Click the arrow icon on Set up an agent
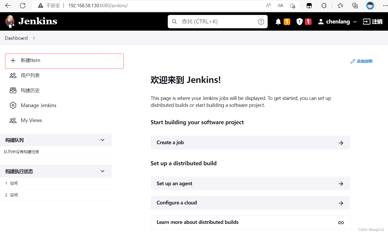Viewport: 388px width, 234px height. pos(341,184)
